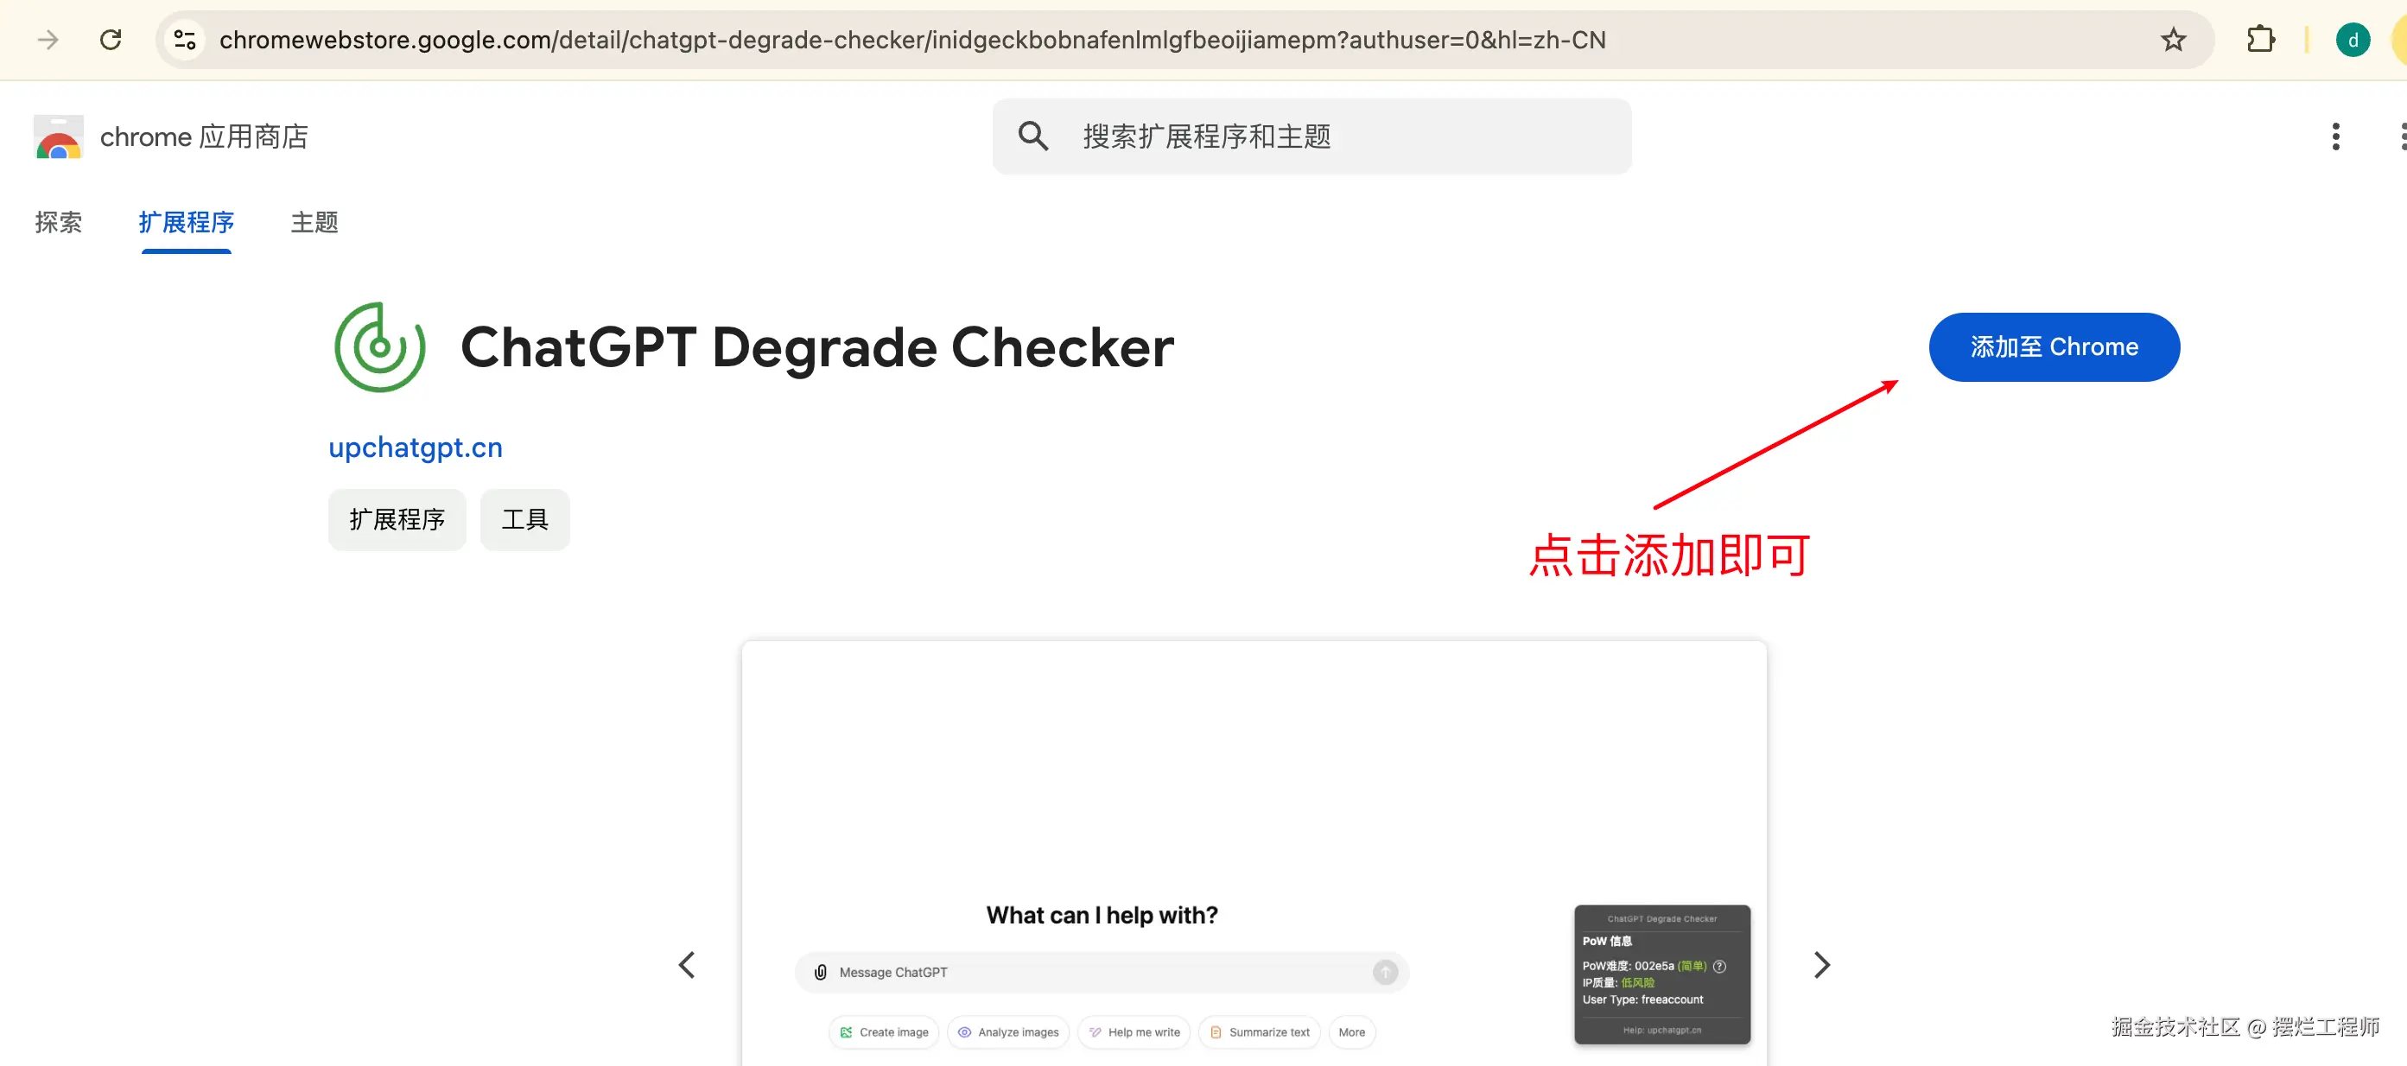The width and height of the screenshot is (2407, 1066).
Task: Switch to the 探索 tab
Action: [x=59, y=222]
